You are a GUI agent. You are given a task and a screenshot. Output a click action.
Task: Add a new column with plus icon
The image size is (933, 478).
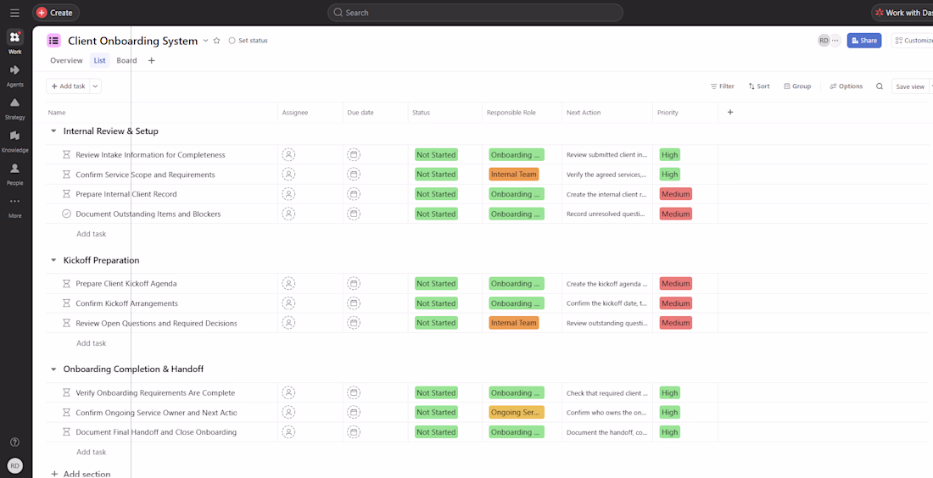pyautogui.click(x=730, y=113)
